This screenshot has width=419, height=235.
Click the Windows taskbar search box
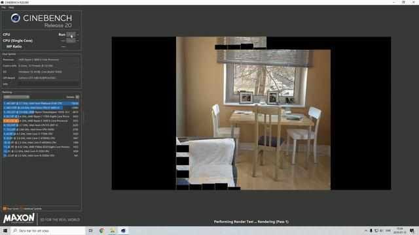(x=48, y=230)
